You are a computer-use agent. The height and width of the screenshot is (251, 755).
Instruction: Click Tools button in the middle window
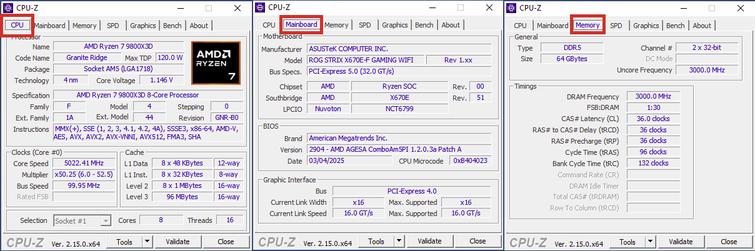pos(376,241)
